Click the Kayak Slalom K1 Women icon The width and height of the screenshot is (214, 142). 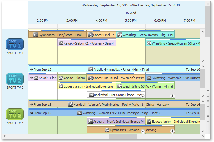pos(61,43)
